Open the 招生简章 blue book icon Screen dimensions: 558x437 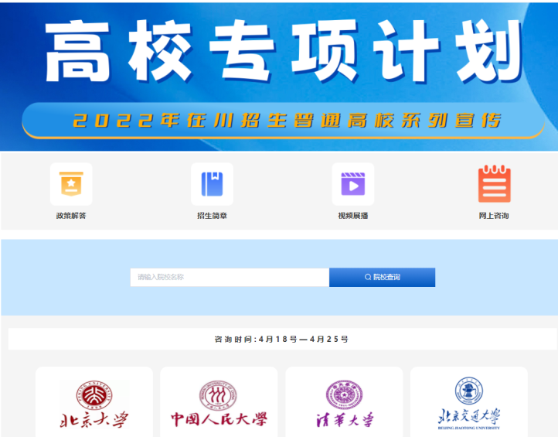212,184
